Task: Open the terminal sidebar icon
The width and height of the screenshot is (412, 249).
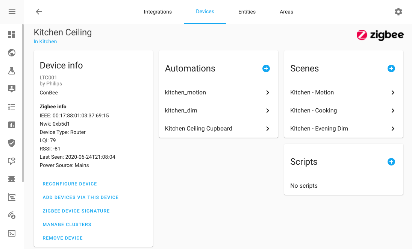Action: pyautogui.click(x=12, y=233)
